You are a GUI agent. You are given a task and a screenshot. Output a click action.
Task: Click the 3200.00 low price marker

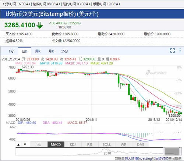click(174, 116)
